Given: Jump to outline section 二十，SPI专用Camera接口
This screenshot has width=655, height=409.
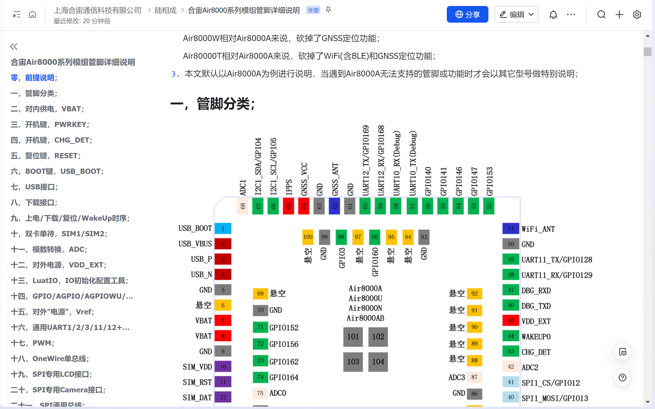Looking at the screenshot, I should (x=58, y=390).
